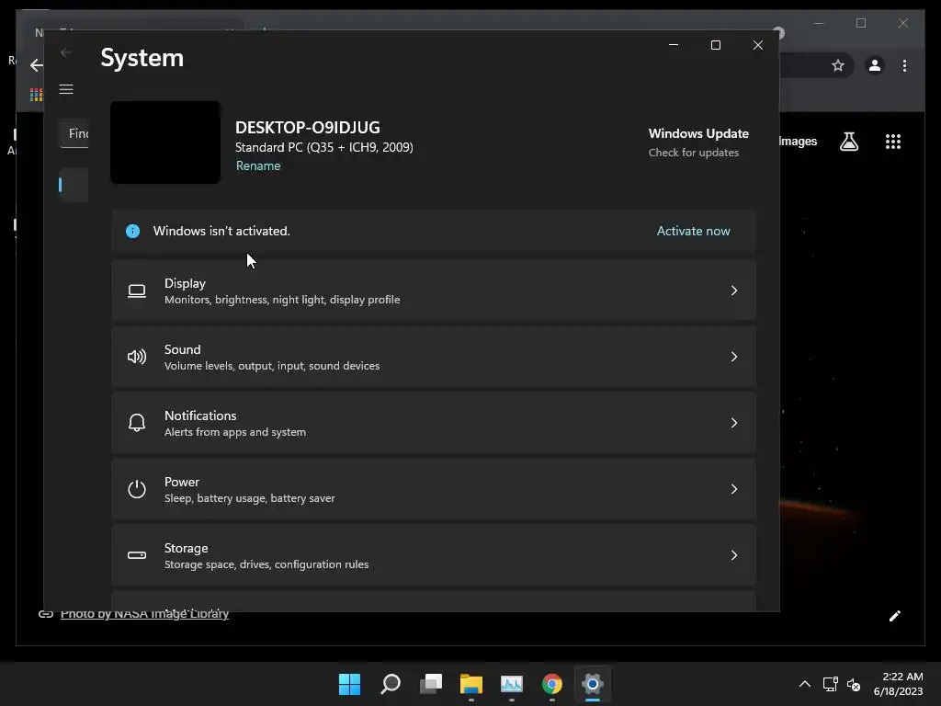Click muted volume icon in system tray
The width and height of the screenshot is (941, 706).
point(854,684)
